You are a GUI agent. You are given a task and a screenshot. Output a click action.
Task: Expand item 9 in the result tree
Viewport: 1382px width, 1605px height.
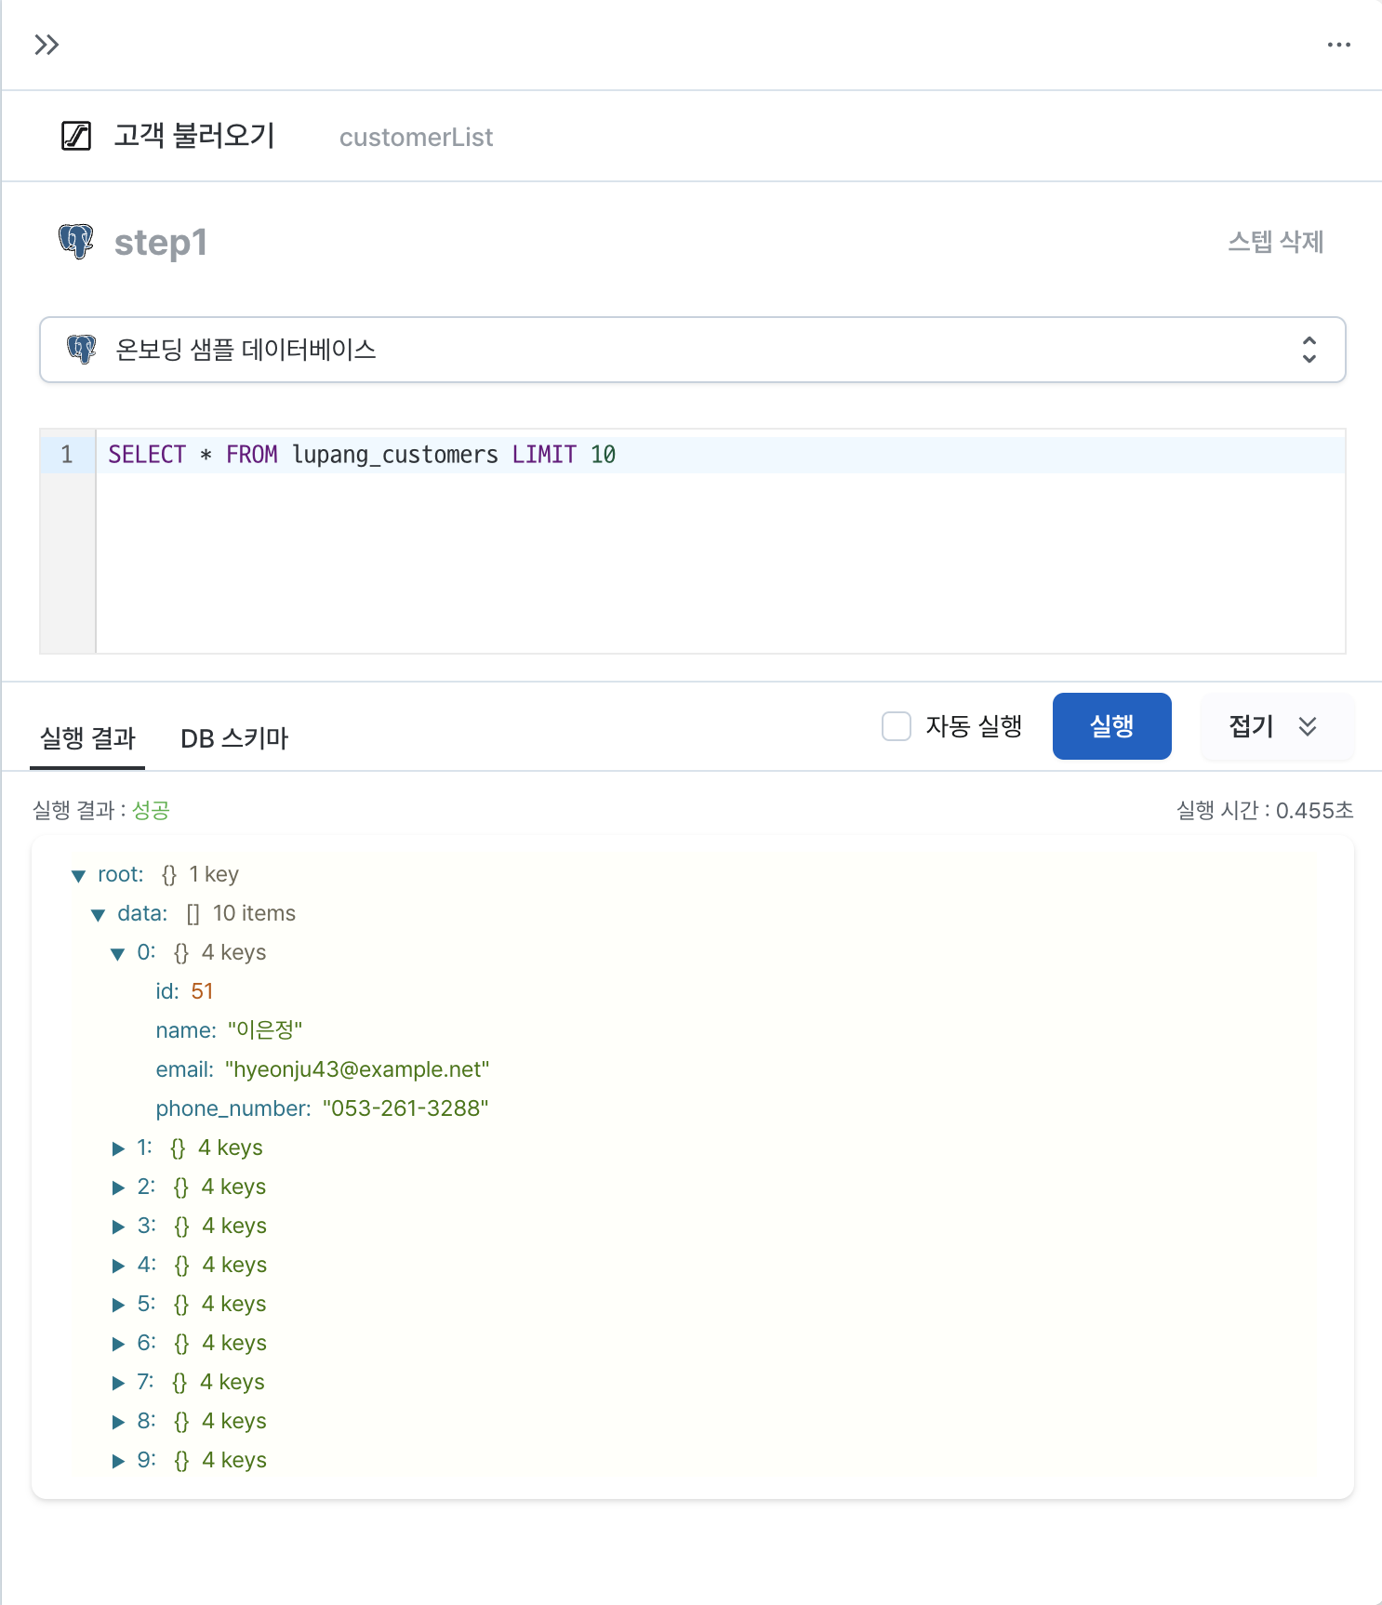[118, 1461]
